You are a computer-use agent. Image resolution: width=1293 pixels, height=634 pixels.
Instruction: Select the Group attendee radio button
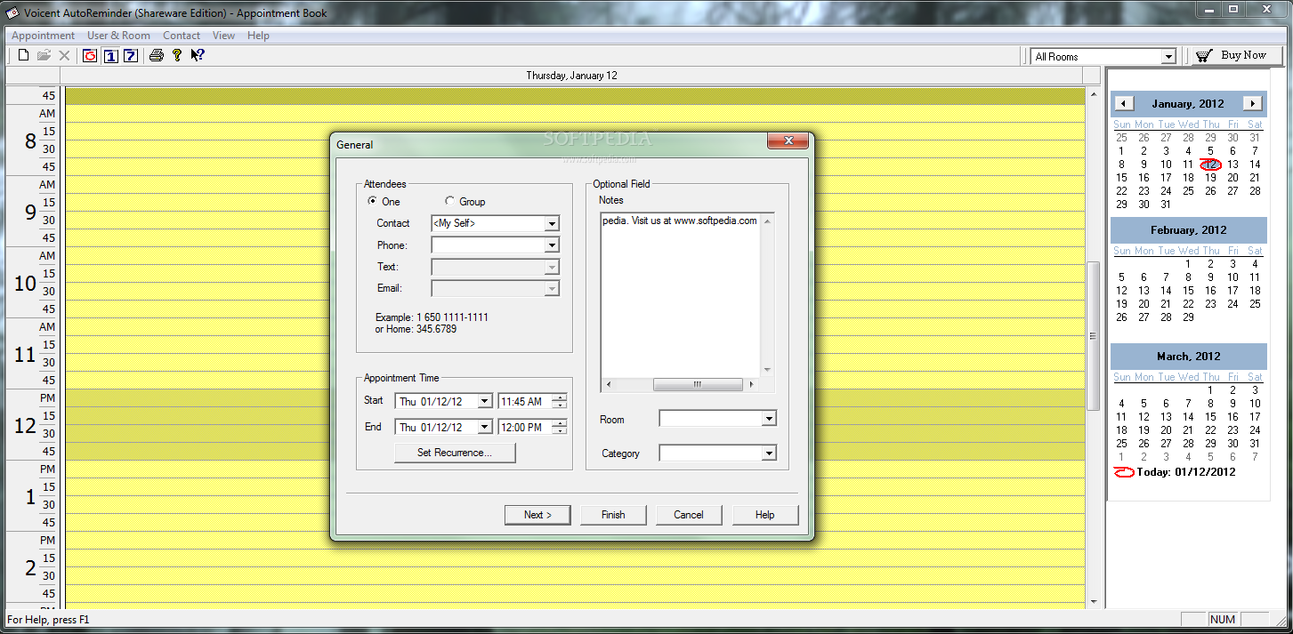click(449, 202)
